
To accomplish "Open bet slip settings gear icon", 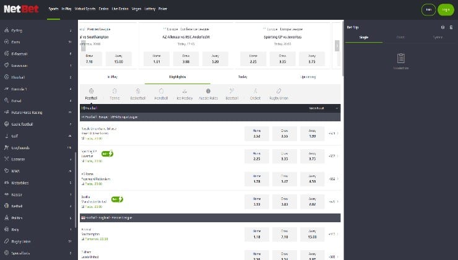I will click(443, 27).
